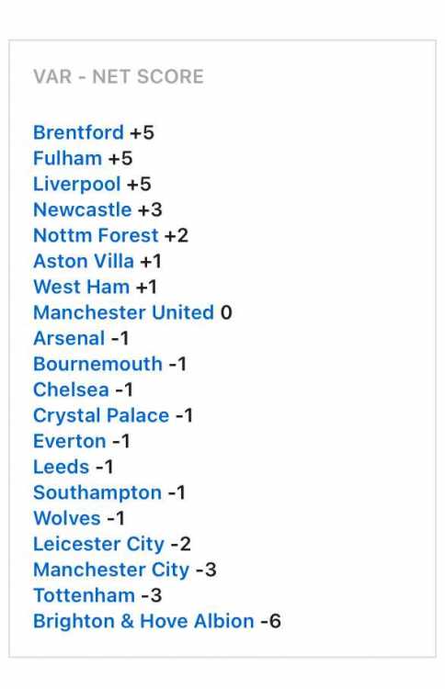
Task: Open the Chelsea link
Action: click(71, 390)
